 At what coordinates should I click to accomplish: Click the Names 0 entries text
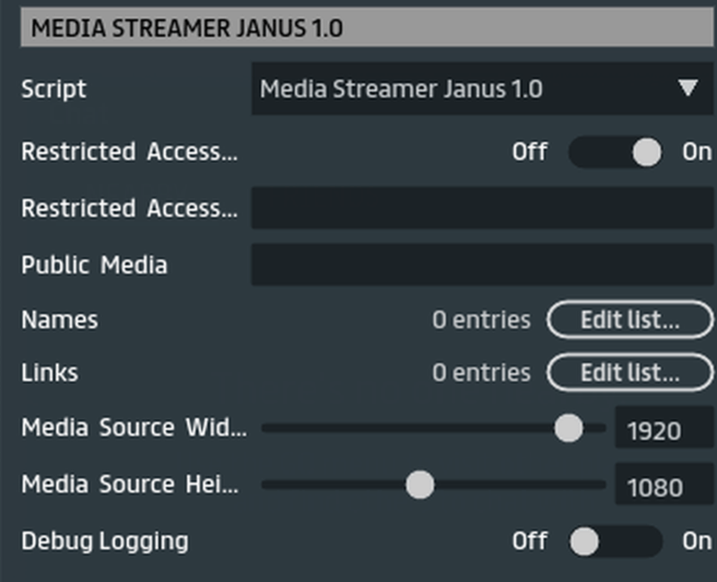click(480, 320)
